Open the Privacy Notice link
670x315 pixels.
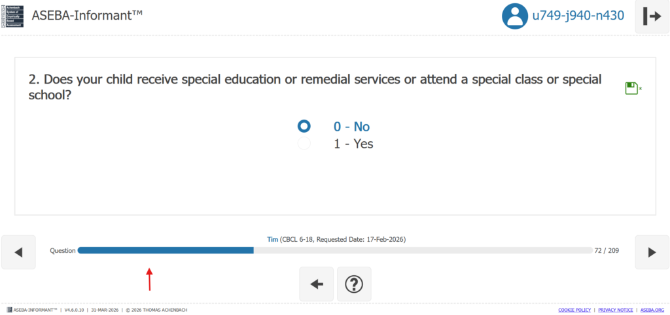(x=616, y=309)
